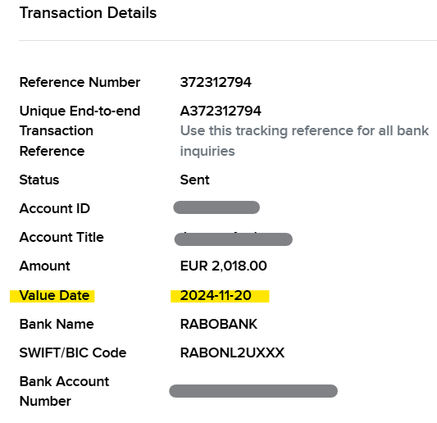This screenshot has width=437, height=423.
Task: Click the redacted Bank Account Number
Action: (253, 391)
